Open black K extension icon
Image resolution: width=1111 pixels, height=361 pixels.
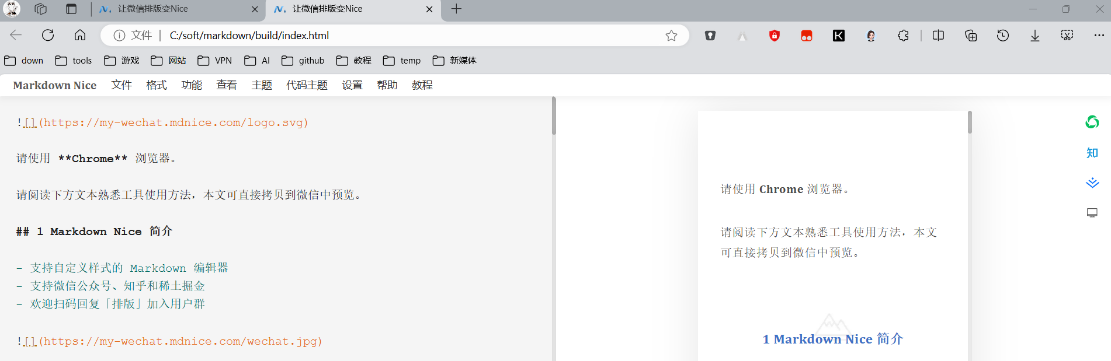click(839, 36)
